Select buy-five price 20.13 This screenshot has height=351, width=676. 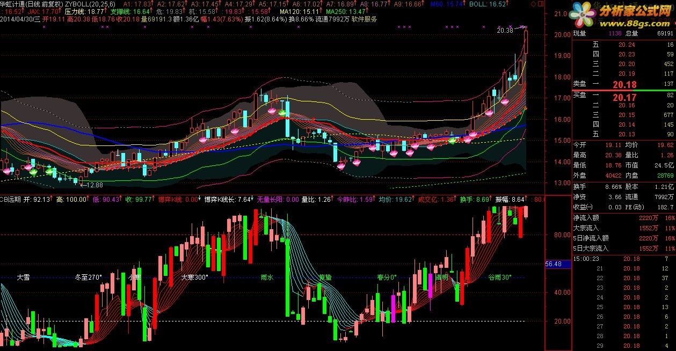[627, 134]
